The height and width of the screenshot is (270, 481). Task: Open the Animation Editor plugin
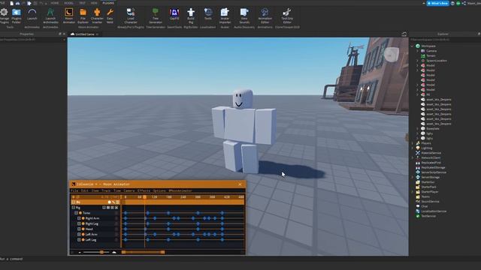pyautogui.click(x=265, y=16)
